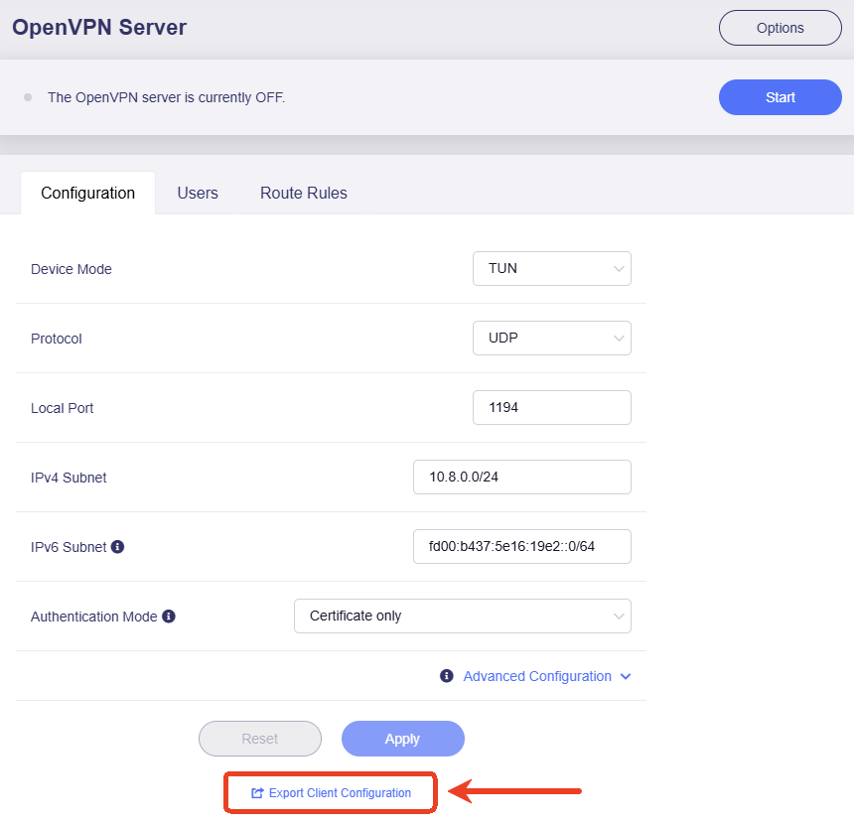The height and width of the screenshot is (824, 854).
Task: Select the IPv4 Subnet text field
Action: click(521, 477)
